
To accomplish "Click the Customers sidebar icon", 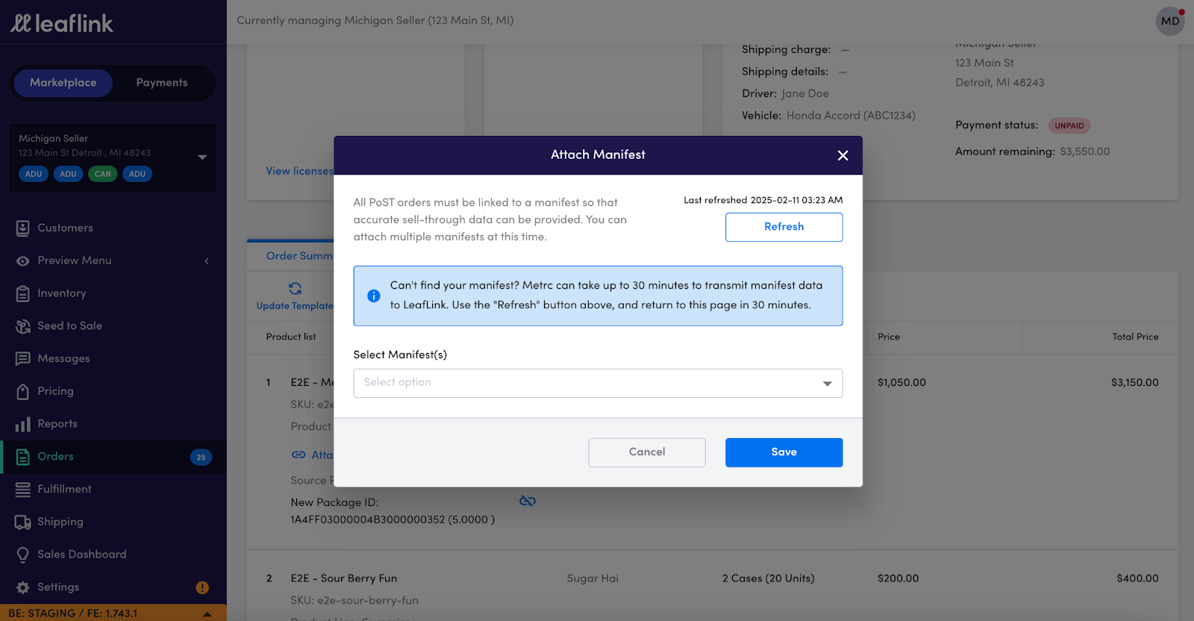I will (x=23, y=228).
